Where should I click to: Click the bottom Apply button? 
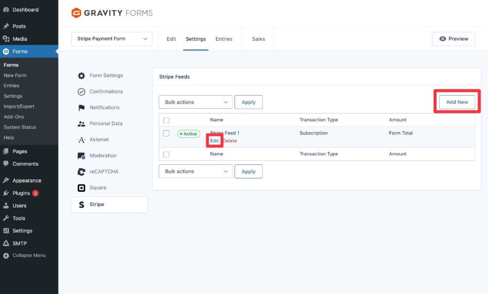[x=248, y=171]
